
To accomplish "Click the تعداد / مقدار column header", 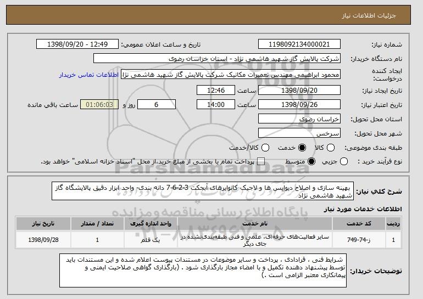I will pos(97,224).
